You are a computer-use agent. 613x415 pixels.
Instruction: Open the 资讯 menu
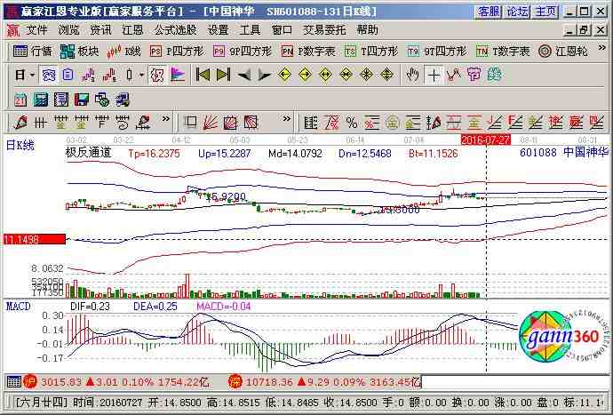pyautogui.click(x=101, y=30)
